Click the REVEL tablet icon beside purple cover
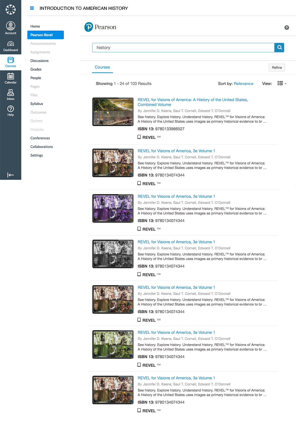304x434 pixels. (139, 229)
